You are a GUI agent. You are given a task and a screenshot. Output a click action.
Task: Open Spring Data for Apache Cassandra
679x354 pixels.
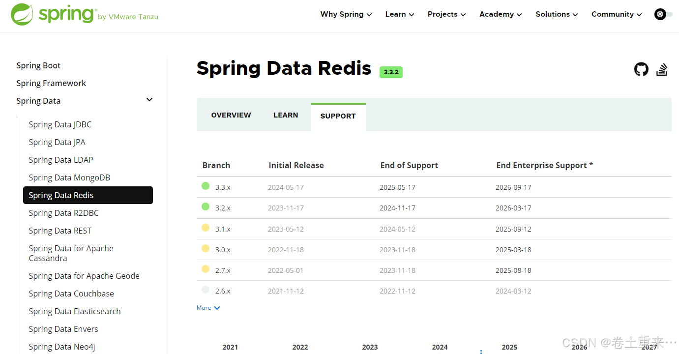point(71,253)
